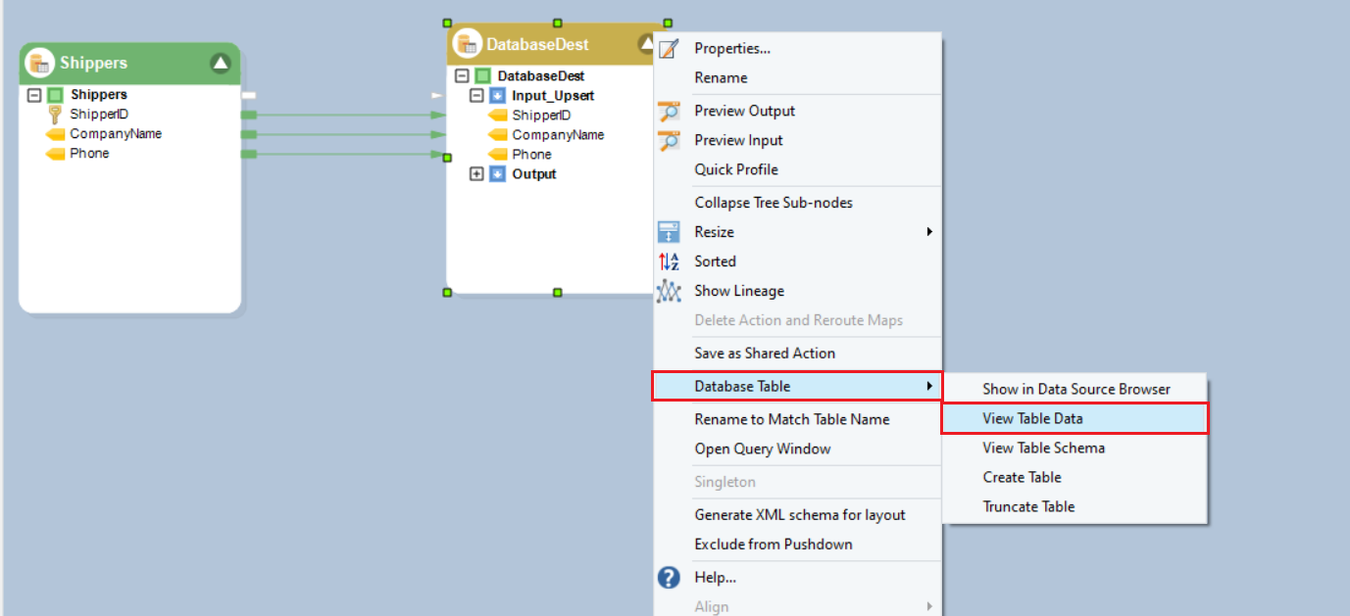The width and height of the screenshot is (1350, 616).
Task: Click the Phone field icon in Shippers
Action: pyautogui.click(x=55, y=154)
